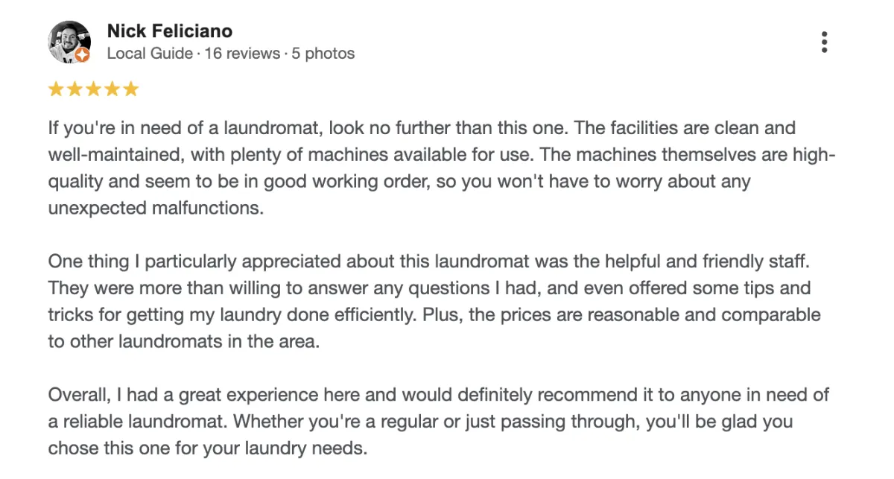Screen dimensions: 894x479
Task: Click the line "to other laundromats in the area."
Action: [195, 342]
